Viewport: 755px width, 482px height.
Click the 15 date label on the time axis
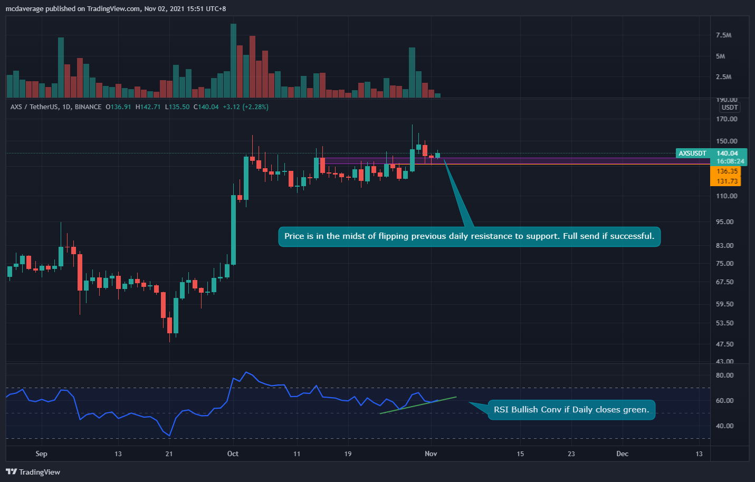[520, 454]
